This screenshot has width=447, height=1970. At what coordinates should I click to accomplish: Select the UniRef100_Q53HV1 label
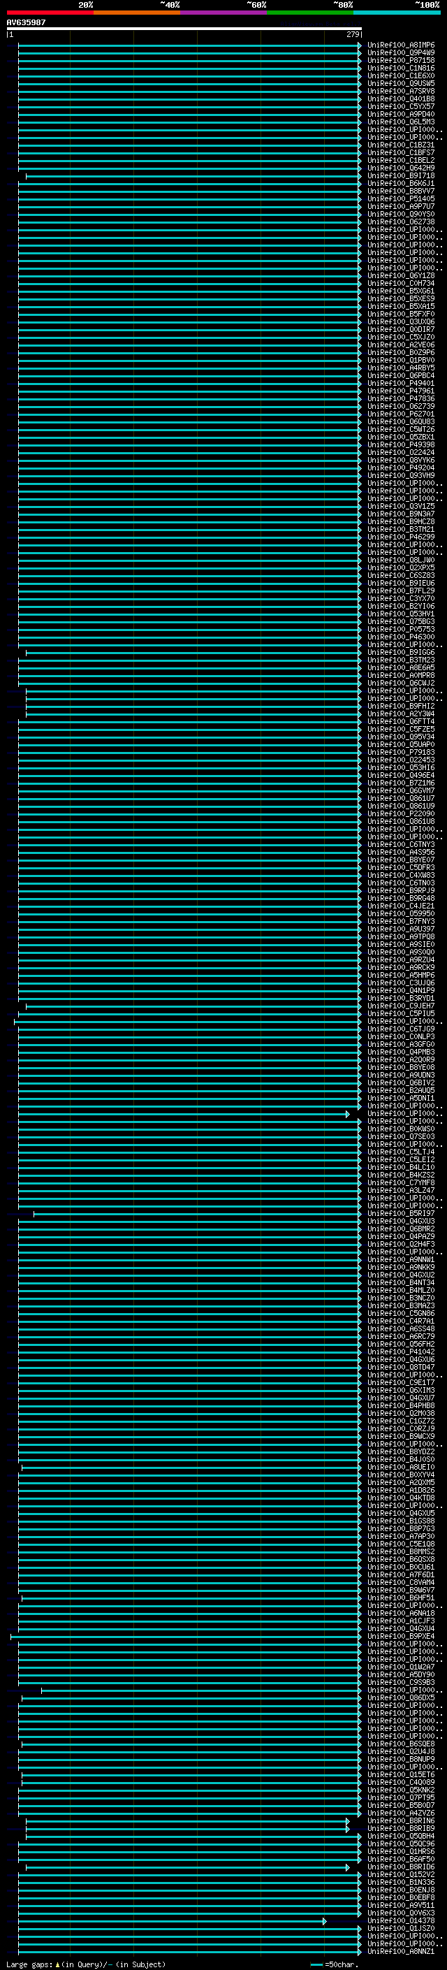[x=401, y=614]
